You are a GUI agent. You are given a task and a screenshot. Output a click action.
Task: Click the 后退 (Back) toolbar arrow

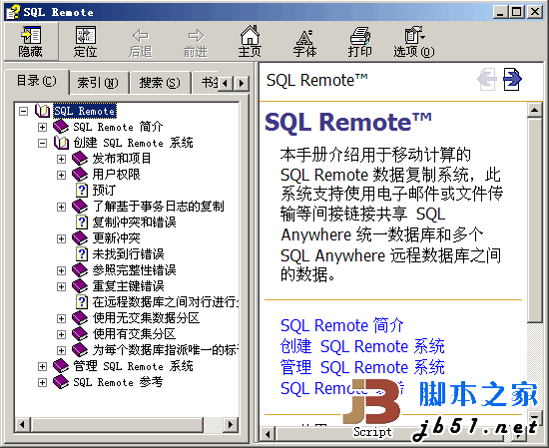(x=141, y=43)
